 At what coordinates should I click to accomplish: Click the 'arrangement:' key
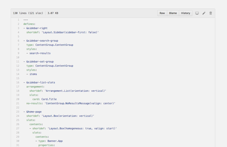35,87
